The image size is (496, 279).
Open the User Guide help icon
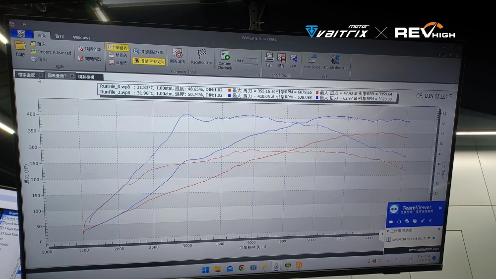coord(312,60)
